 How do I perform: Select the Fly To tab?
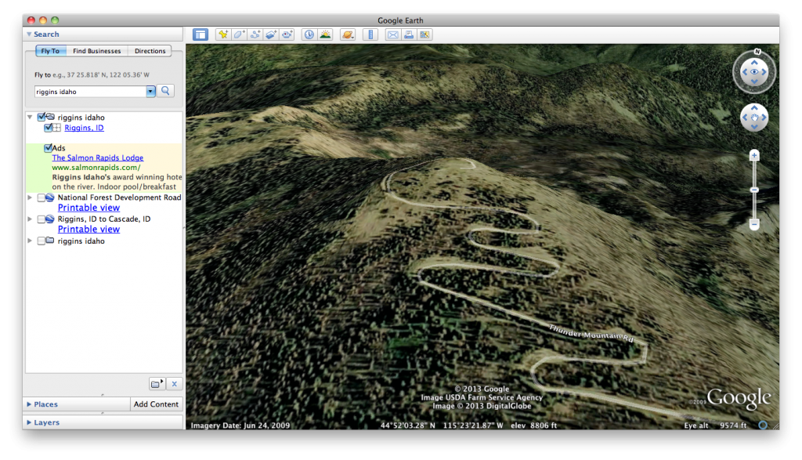pos(50,51)
